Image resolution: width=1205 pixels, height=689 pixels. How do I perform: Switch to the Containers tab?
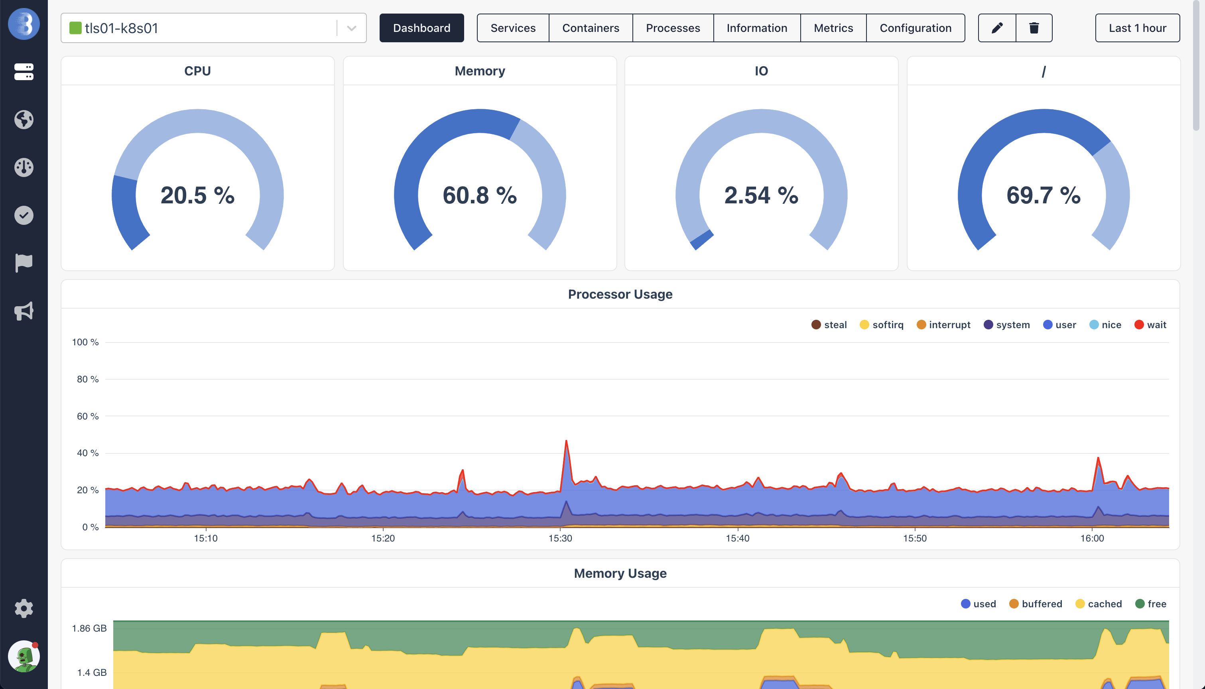590,28
